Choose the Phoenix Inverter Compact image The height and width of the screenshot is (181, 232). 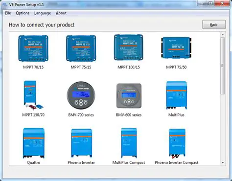pos(177,143)
